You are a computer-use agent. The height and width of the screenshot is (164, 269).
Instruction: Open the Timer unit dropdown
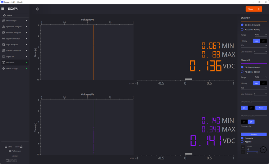(252, 153)
